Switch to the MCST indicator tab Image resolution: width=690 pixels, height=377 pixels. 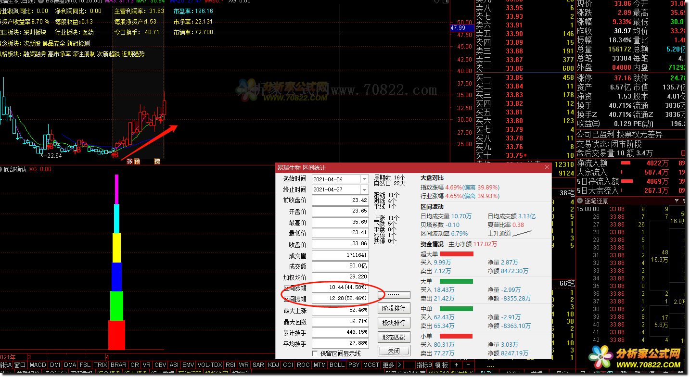click(371, 365)
